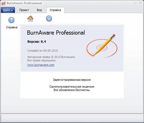
Task: Open the www.burnaware.com link
Action: [x=41, y=65]
